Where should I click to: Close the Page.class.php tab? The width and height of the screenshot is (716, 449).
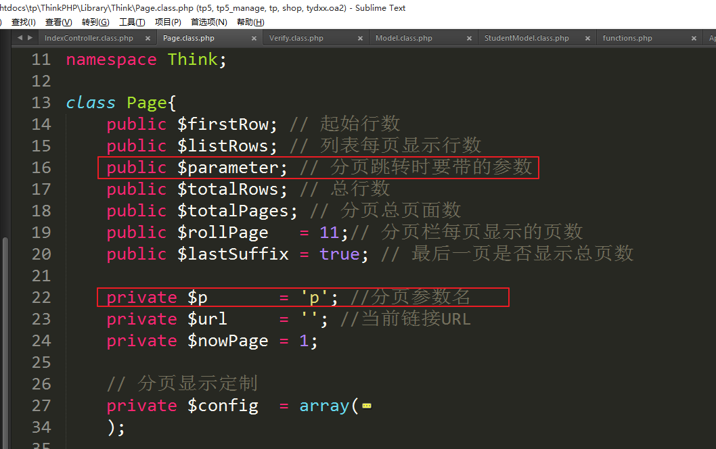click(254, 39)
